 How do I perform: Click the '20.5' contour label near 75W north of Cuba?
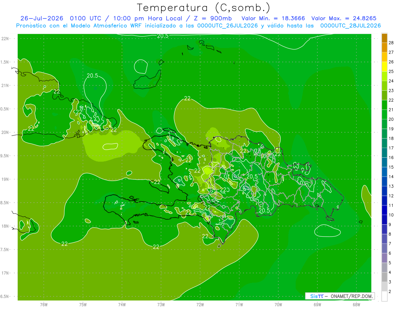click(92, 76)
